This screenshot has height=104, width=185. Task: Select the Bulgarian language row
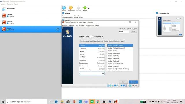tap(92, 66)
